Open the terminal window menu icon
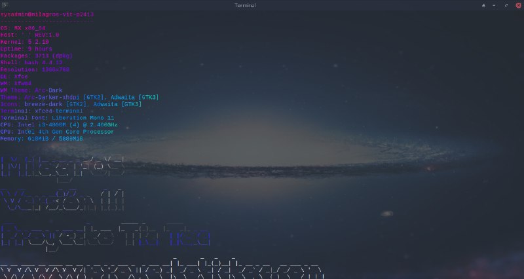 pos(5,5)
